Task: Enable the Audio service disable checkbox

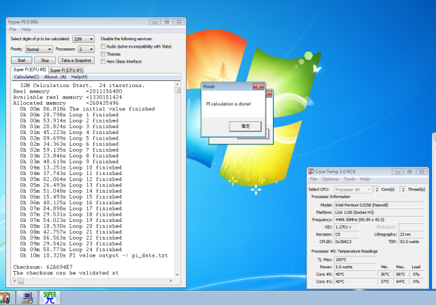Action: (x=103, y=46)
